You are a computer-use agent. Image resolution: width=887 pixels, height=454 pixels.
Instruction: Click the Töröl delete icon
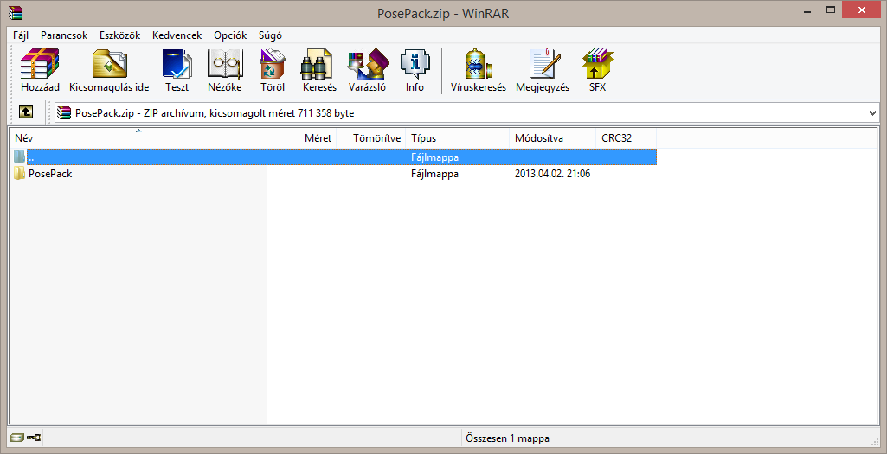(272, 64)
